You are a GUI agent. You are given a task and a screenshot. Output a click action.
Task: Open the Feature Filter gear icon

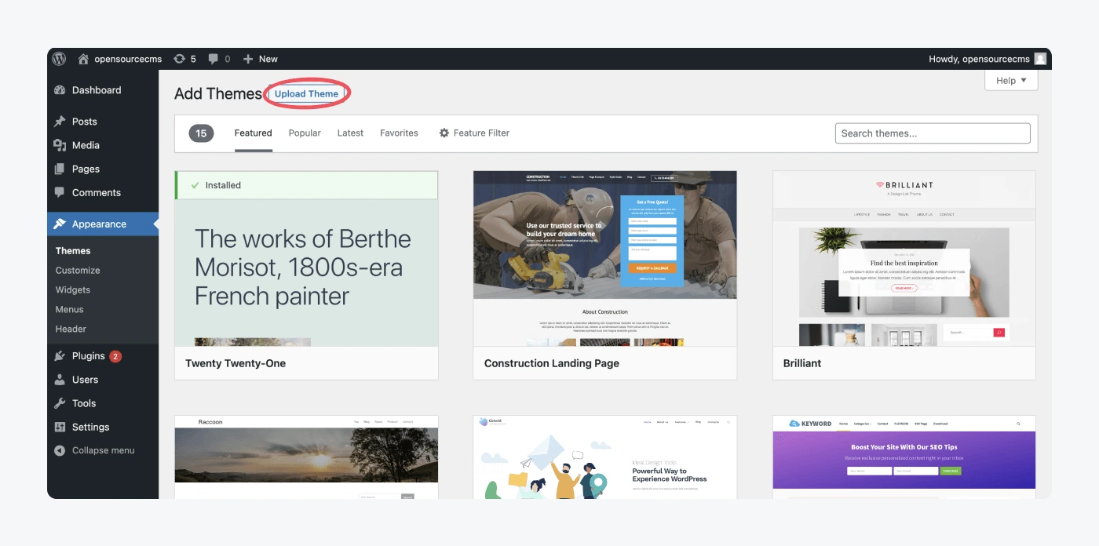click(444, 133)
